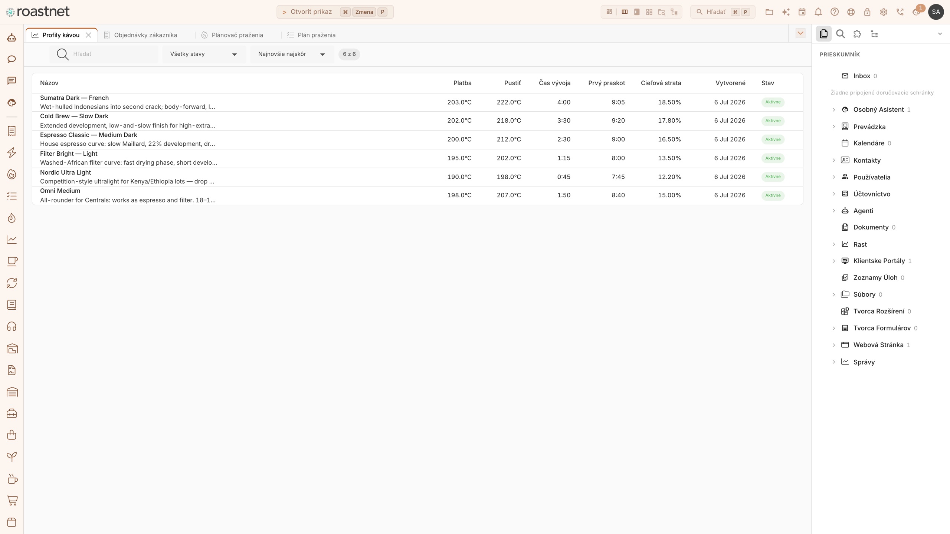
Task: Open the Najnovšie najskôr sort dropdown
Action: tap(292, 54)
